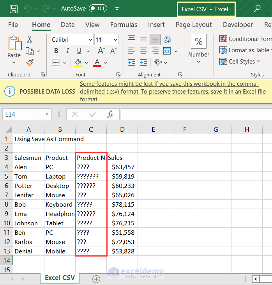This screenshot has height=285, width=272.
Task: Select the Excel CSV sheet tab
Action: [x=60, y=278]
